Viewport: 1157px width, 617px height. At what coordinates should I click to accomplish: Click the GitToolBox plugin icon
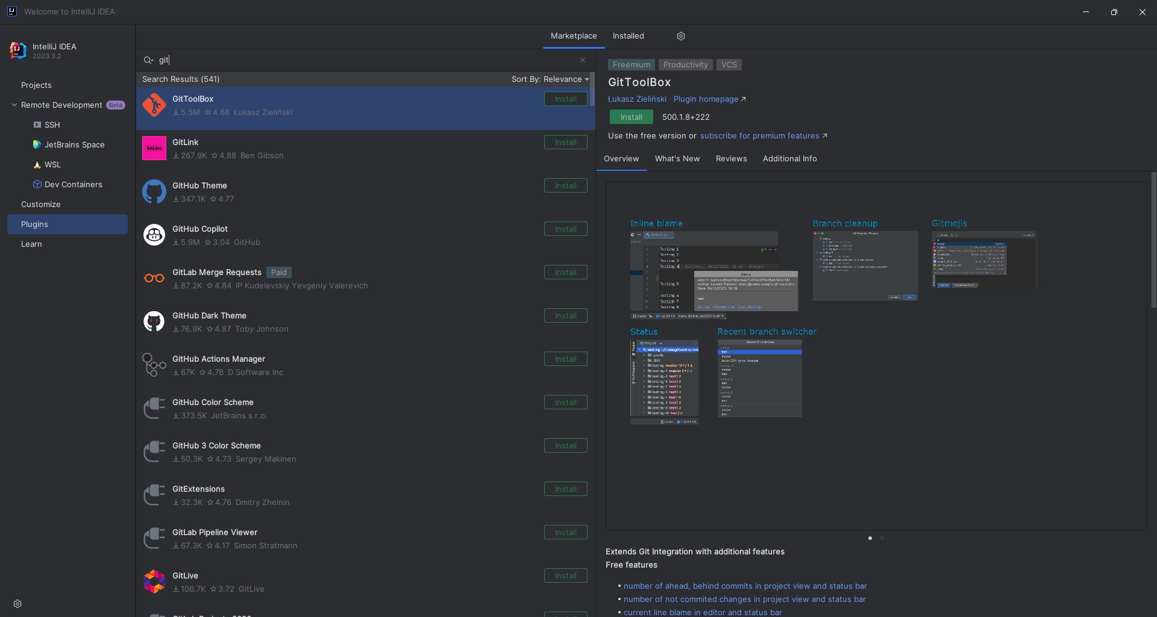click(x=154, y=105)
